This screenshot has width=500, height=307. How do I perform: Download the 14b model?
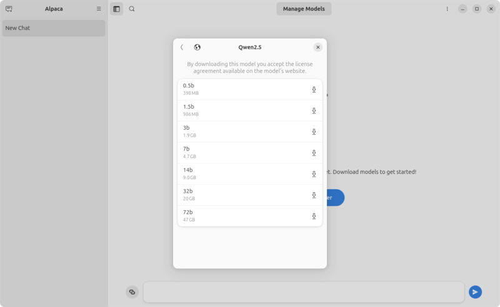coord(314,175)
